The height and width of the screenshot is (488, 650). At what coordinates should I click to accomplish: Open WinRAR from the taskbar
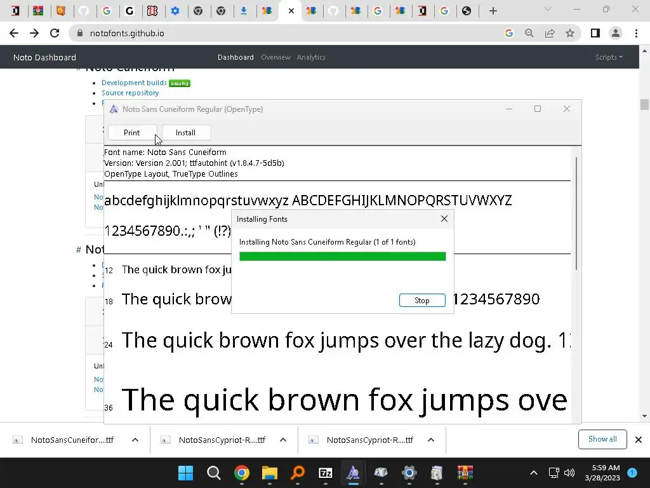coord(465,473)
